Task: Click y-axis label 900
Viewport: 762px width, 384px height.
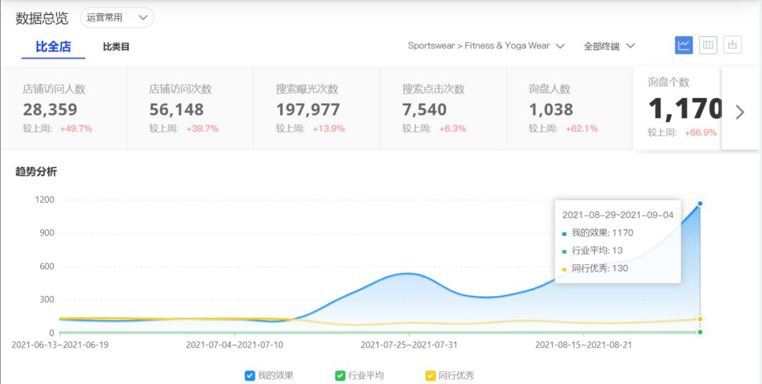Action: click(46, 233)
